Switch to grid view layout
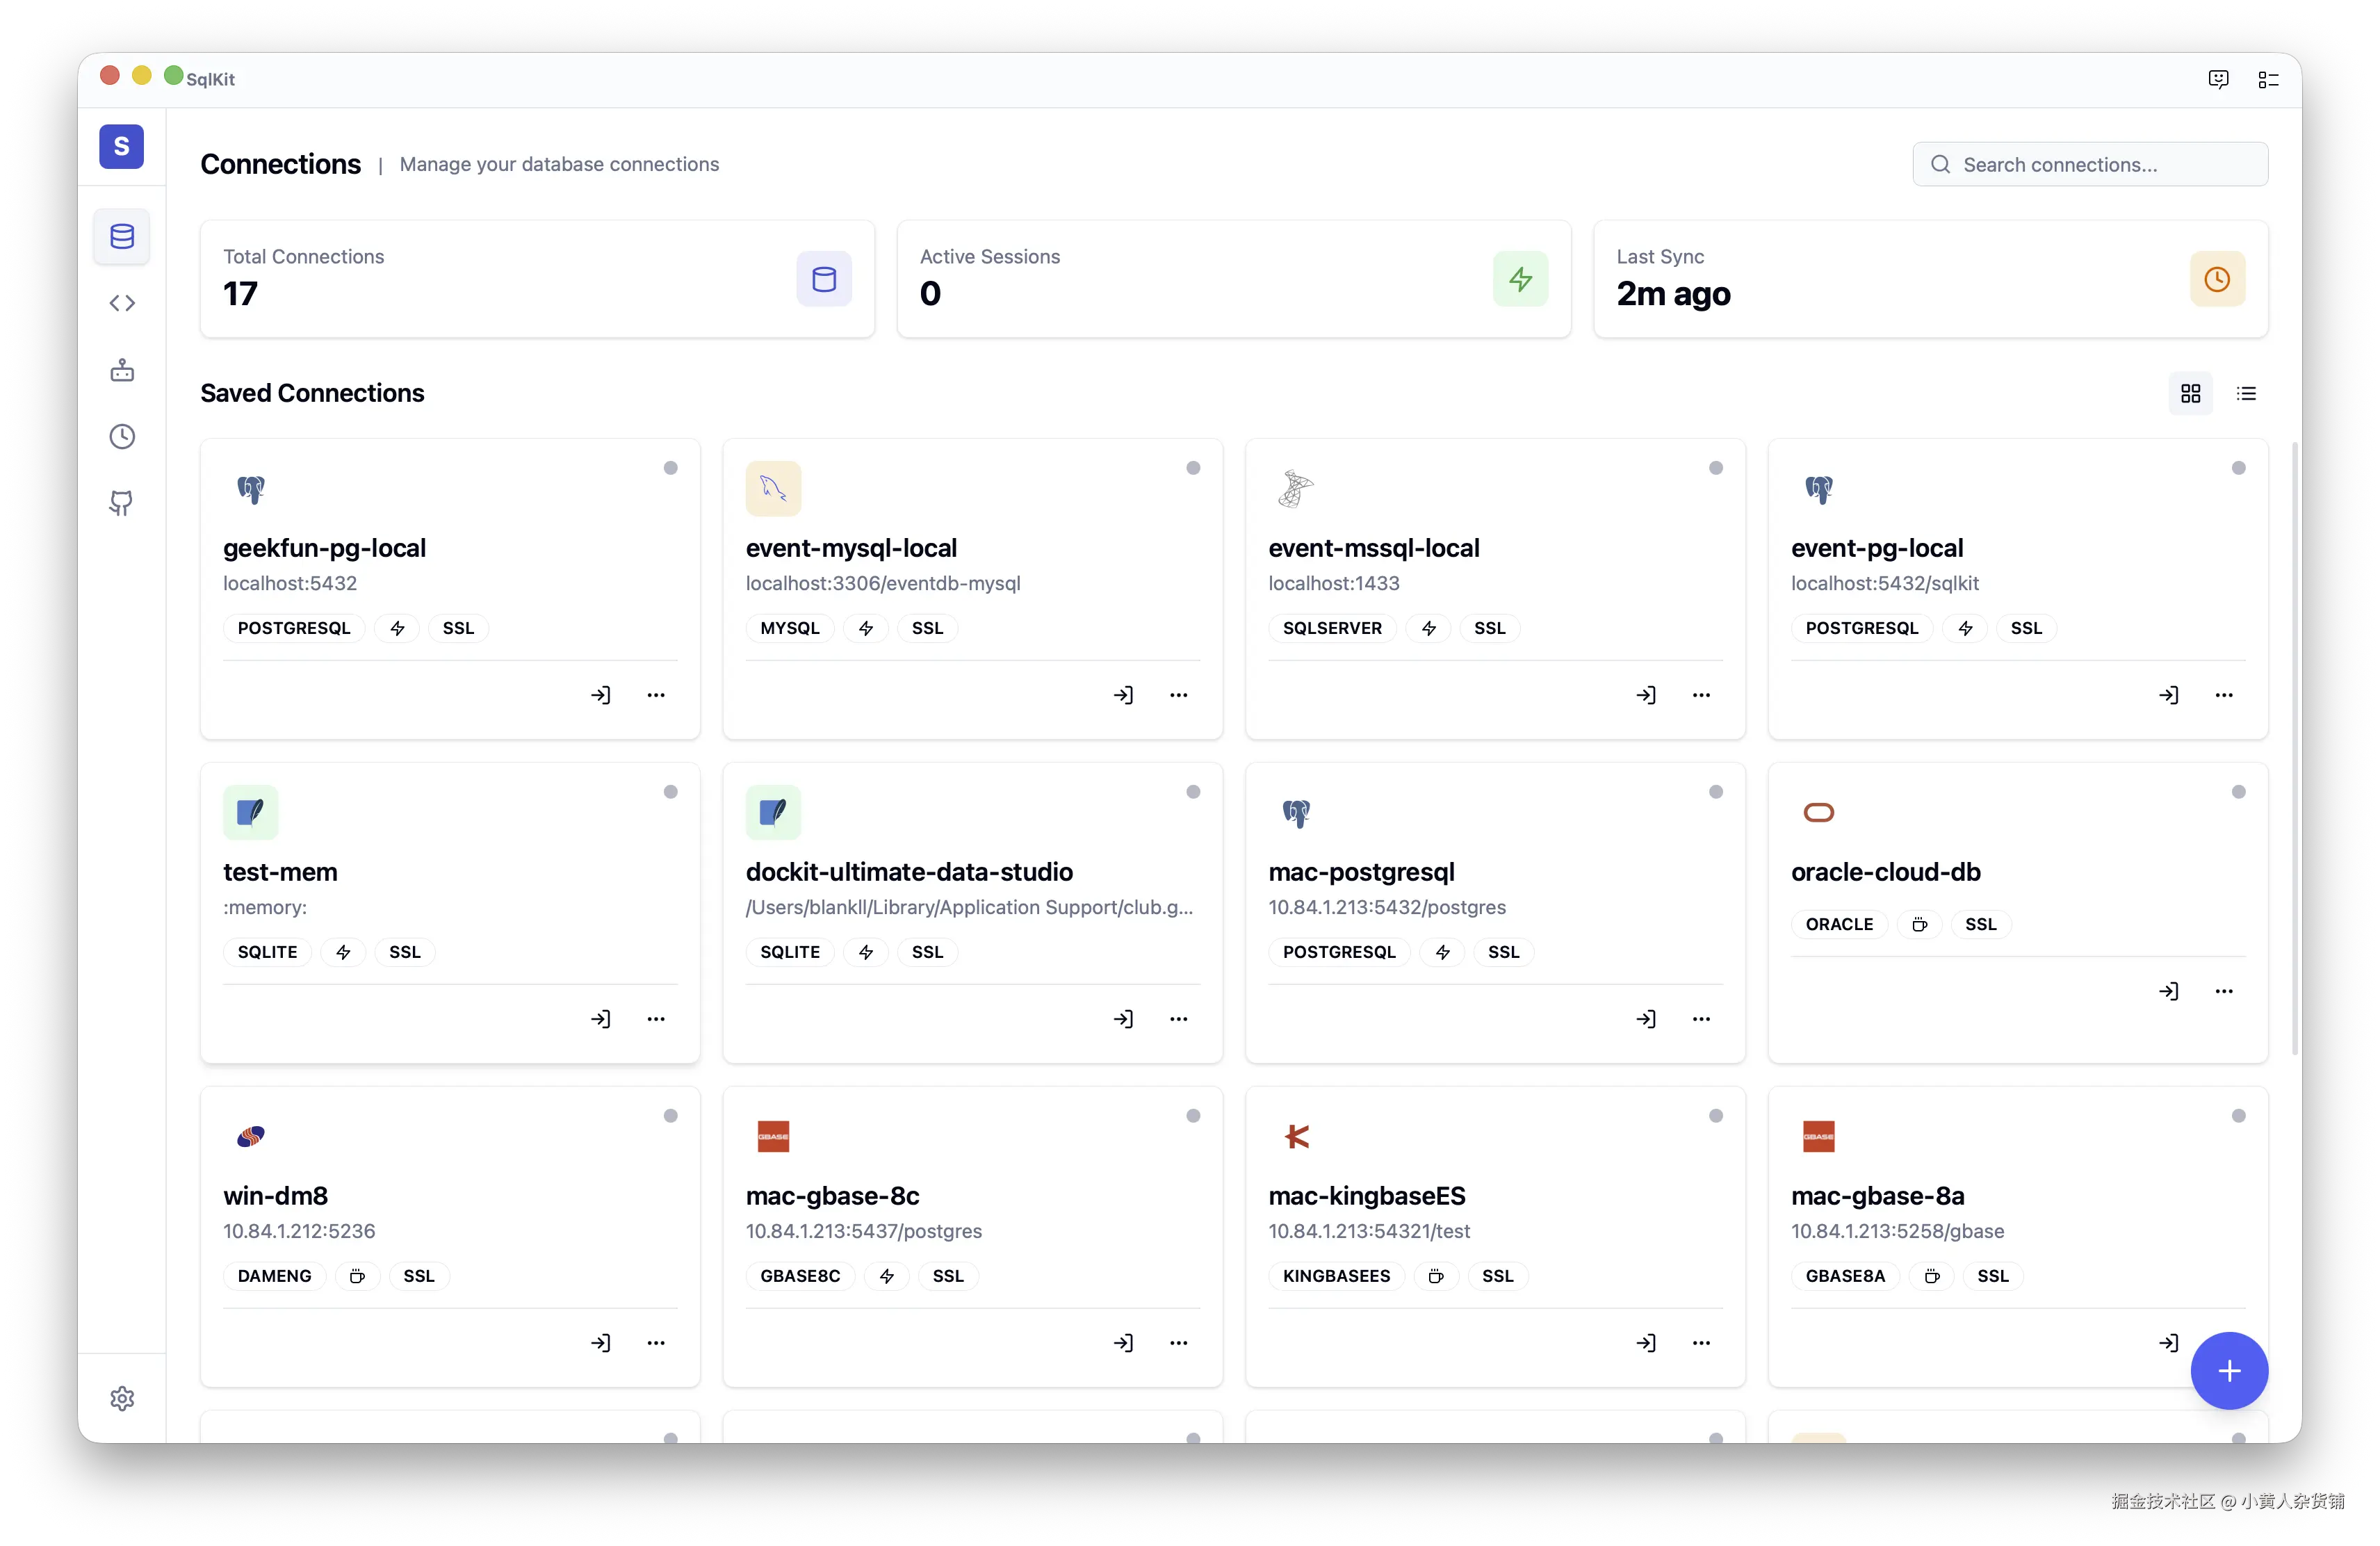The image size is (2380, 1546). point(2190,393)
